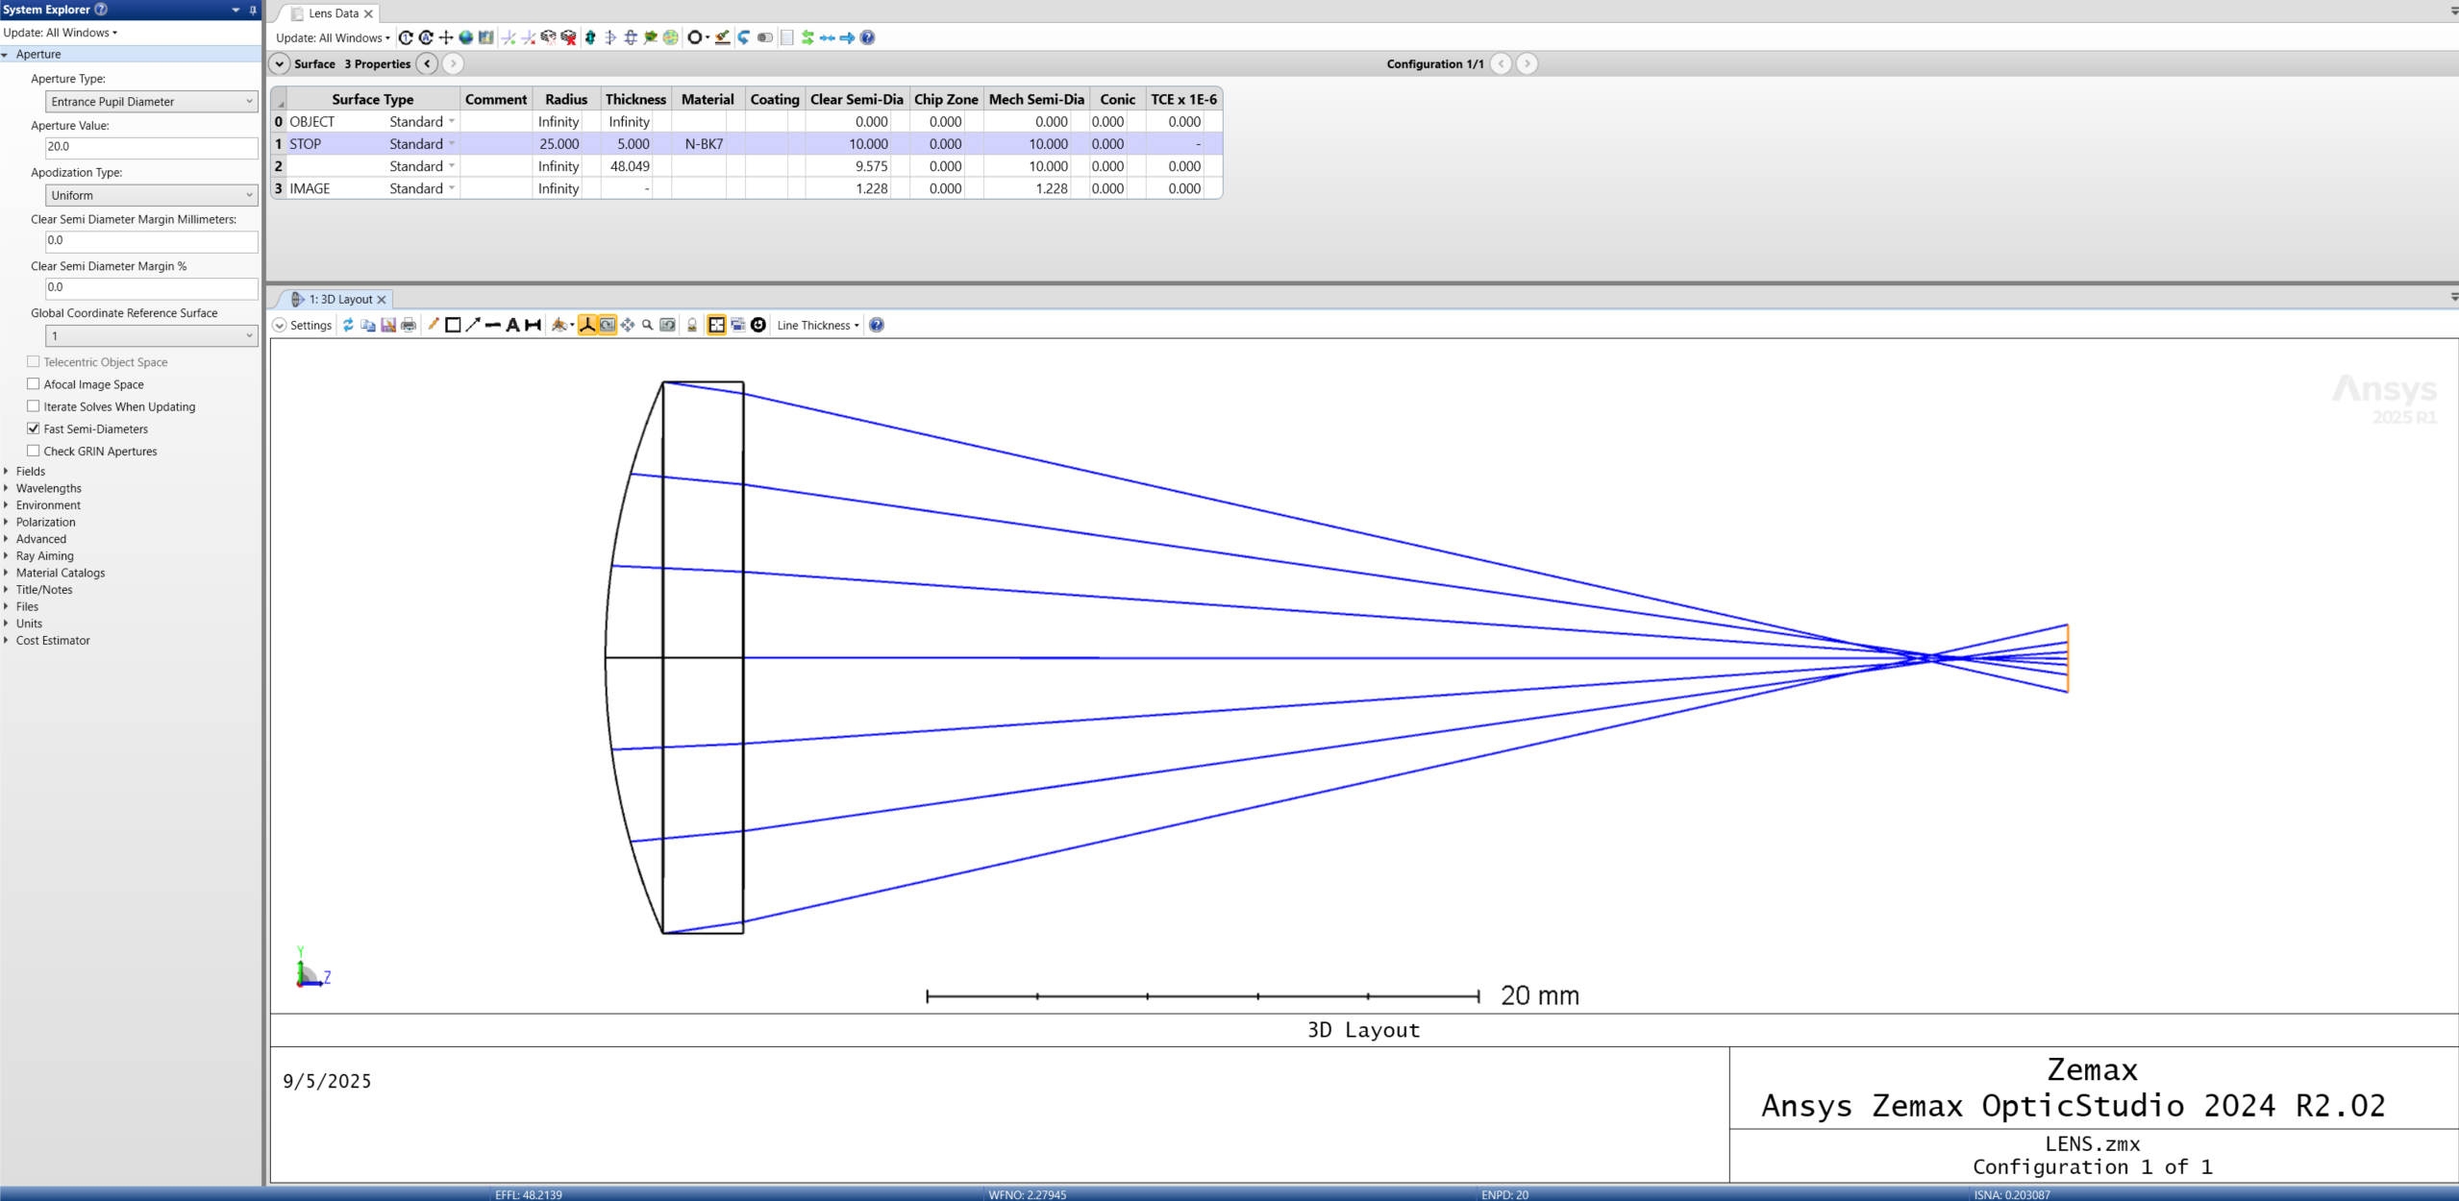Select the text annotation 'A' tool
The width and height of the screenshot is (2459, 1201).
point(512,326)
